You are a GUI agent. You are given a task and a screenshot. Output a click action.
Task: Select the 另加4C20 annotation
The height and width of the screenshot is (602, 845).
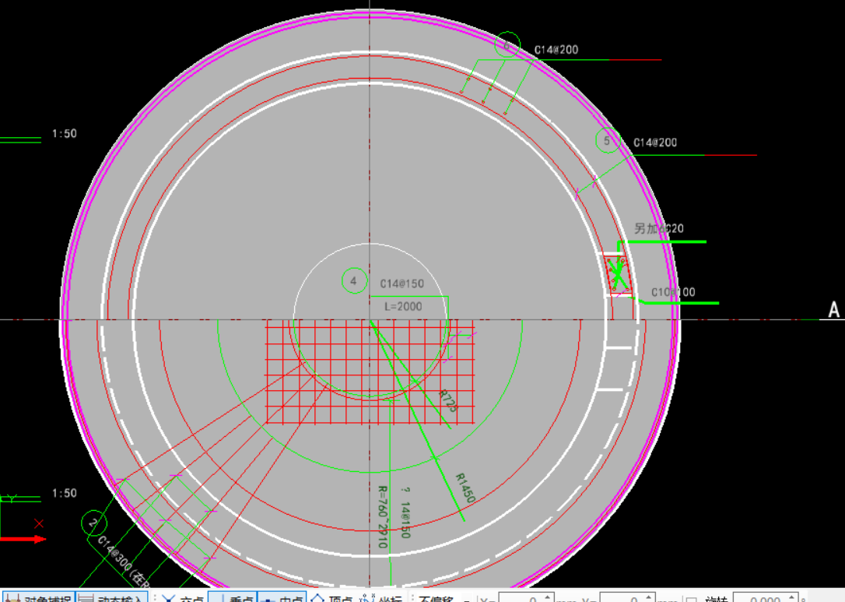coord(658,228)
